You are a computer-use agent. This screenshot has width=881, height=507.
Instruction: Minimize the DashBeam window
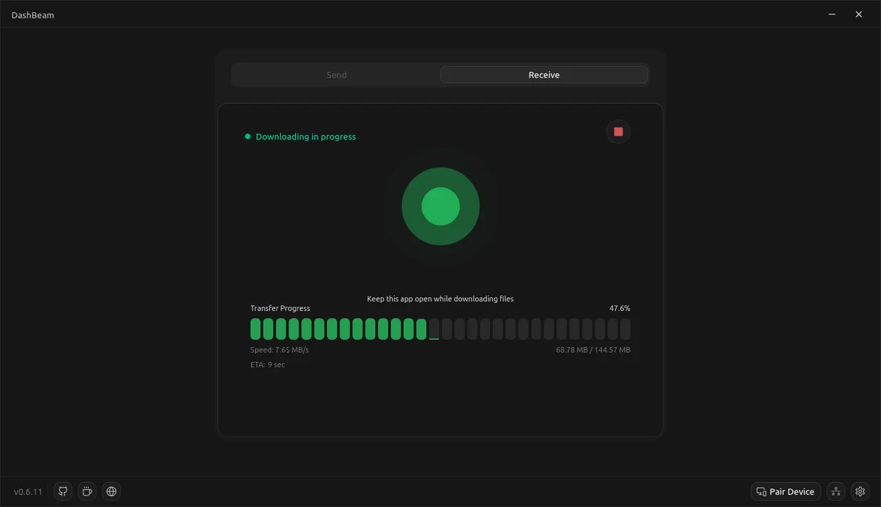click(x=832, y=14)
